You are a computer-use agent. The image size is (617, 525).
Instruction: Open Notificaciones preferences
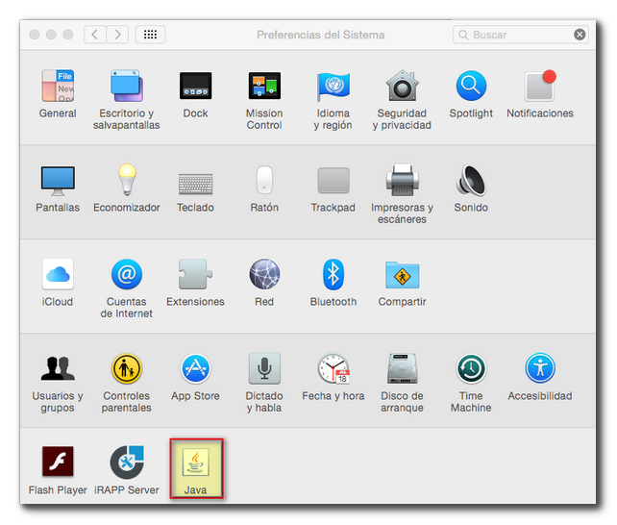(x=539, y=87)
